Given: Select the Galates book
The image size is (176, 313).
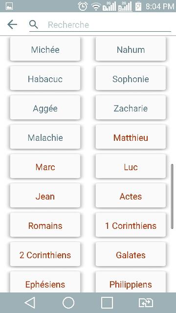Looking at the screenshot, I should coord(131,255).
